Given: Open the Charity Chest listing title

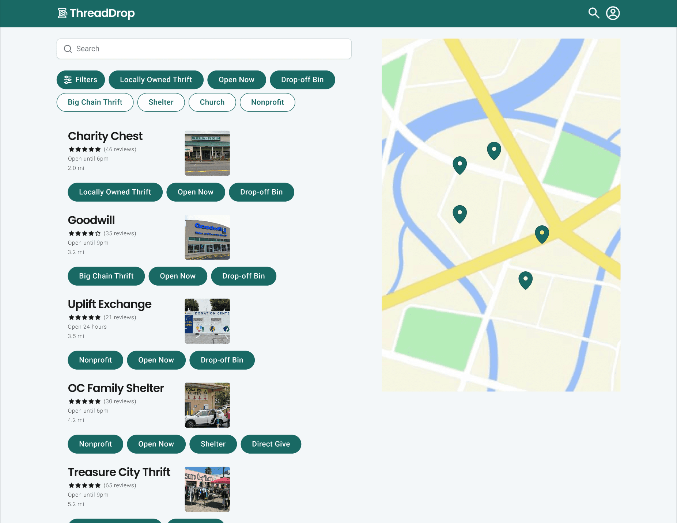Looking at the screenshot, I should point(105,136).
